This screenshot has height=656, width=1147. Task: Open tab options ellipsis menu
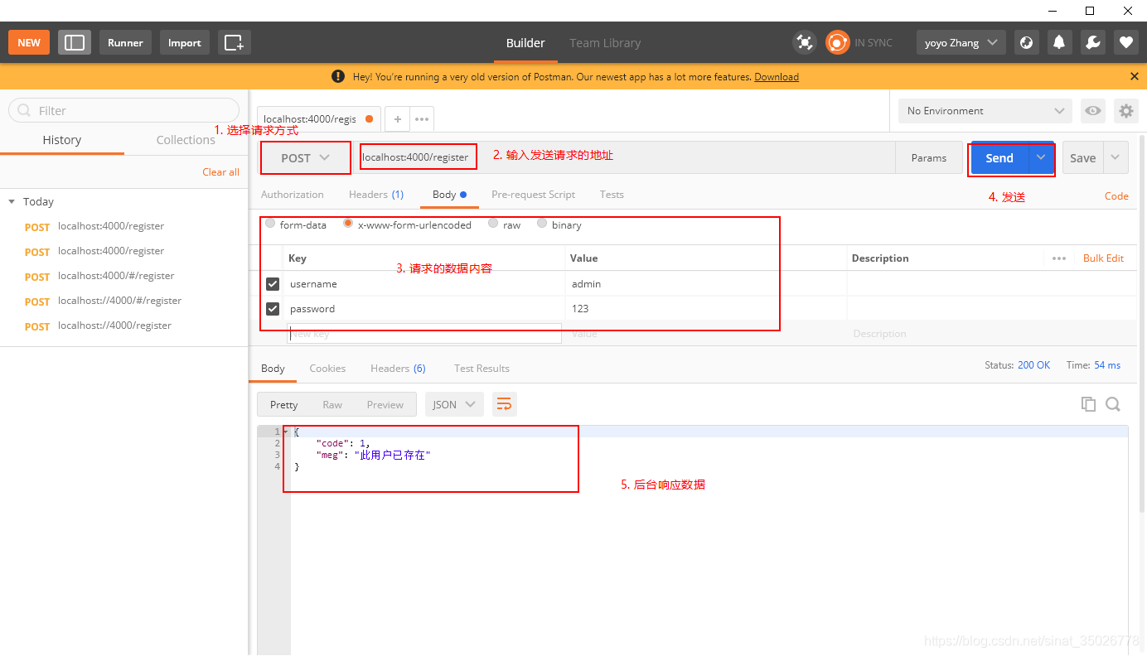tap(421, 119)
